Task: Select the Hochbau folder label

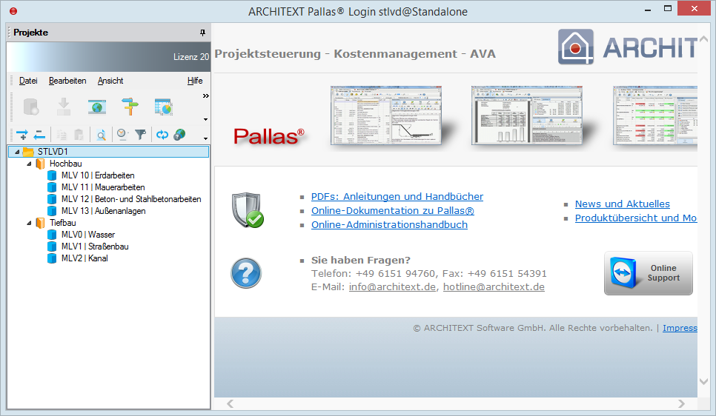Action: 66,164
